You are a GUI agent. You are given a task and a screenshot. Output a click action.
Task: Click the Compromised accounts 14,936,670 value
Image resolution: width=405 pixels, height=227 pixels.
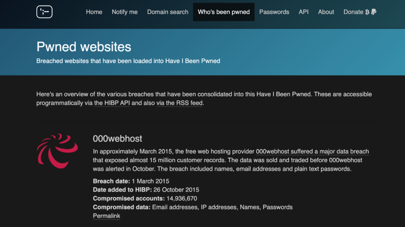point(182,199)
